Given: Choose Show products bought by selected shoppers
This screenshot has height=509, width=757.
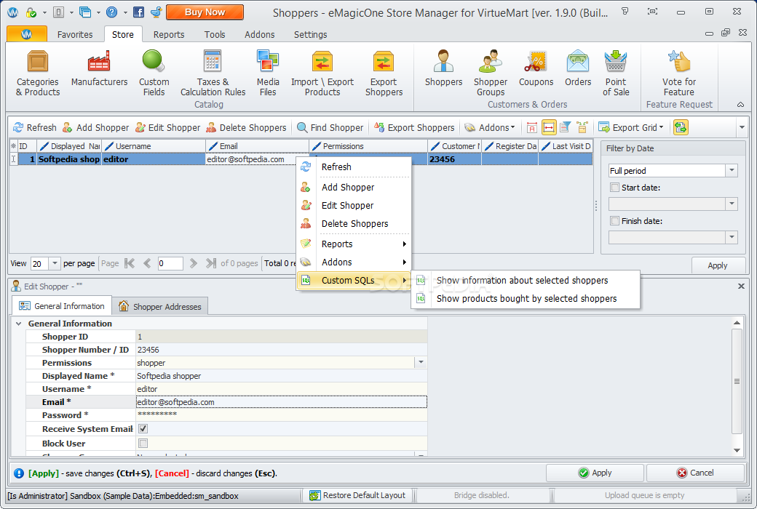Looking at the screenshot, I should coord(526,299).
